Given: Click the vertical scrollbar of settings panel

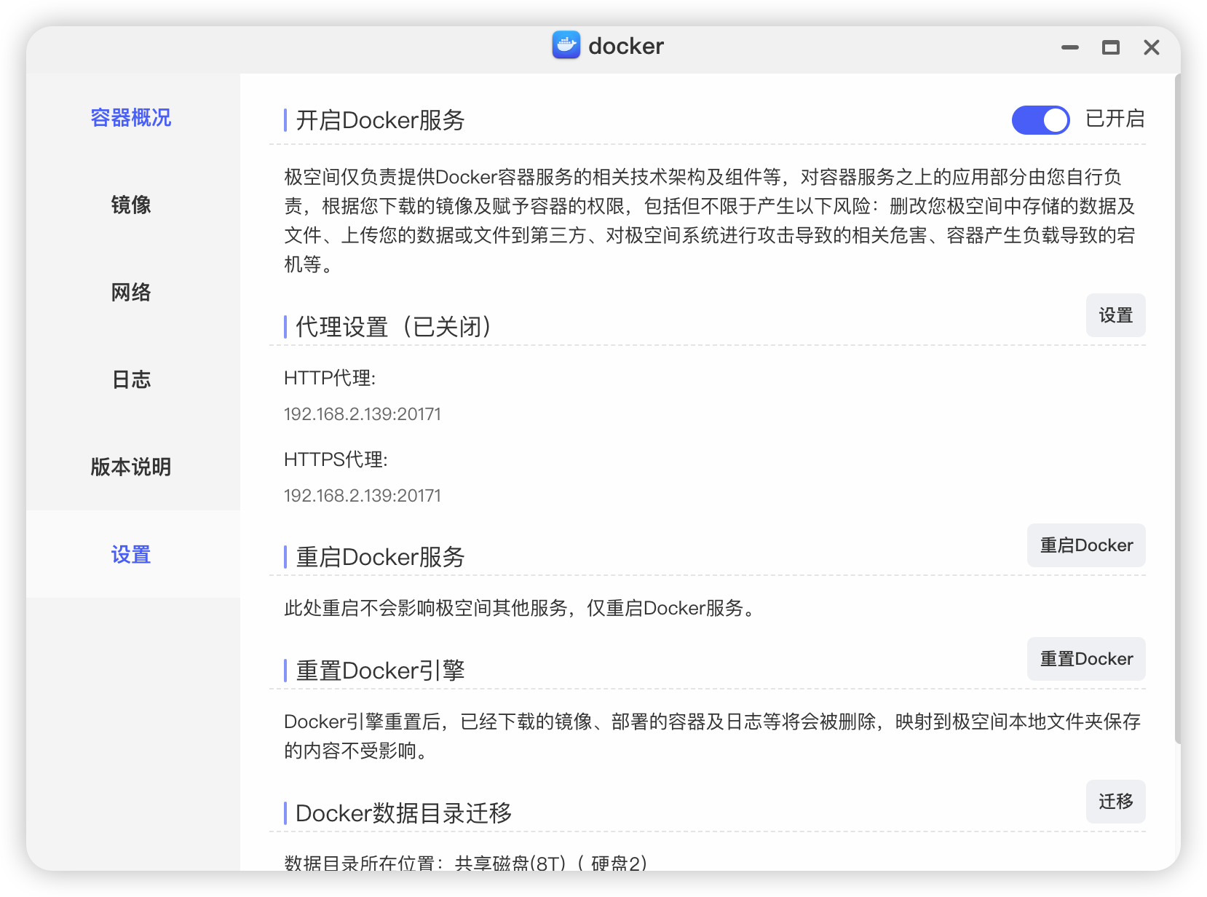Looking at the screenshot, I should pyautogui.click(x=1177, y=408).
